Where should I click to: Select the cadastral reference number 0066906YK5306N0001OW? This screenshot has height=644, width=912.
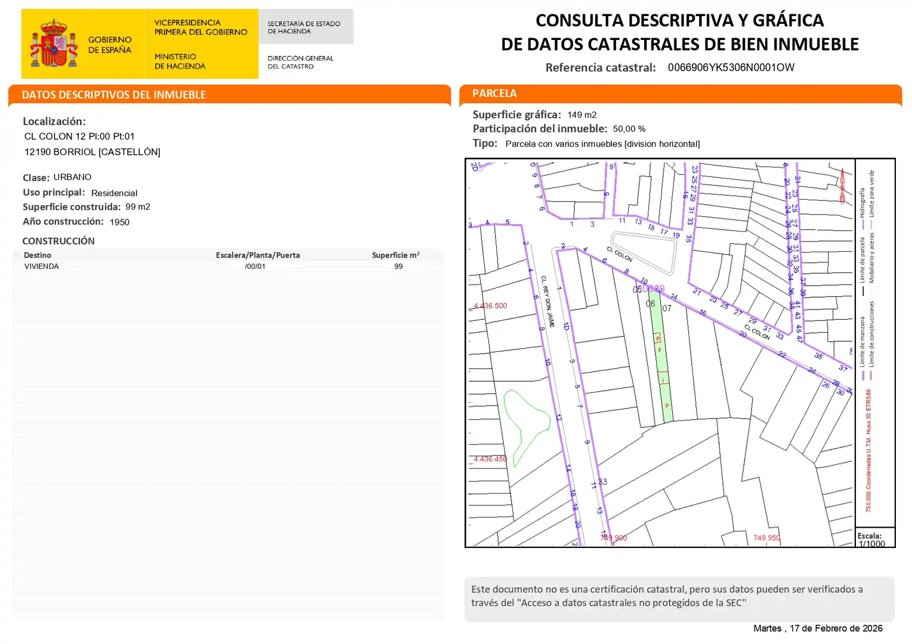pyautogui.click(x=731, y=67)
